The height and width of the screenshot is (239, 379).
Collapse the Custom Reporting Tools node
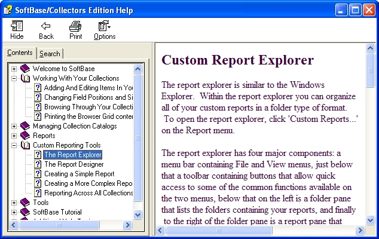[14, 145]
